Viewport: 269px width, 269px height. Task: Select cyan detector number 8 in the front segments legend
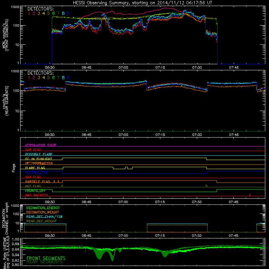pyautogui.click(x=63, y=13)
